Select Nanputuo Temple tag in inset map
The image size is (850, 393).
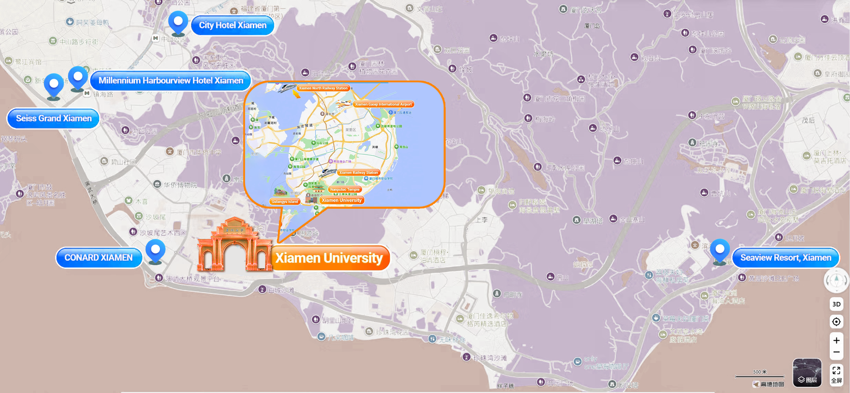click(345, 189)
